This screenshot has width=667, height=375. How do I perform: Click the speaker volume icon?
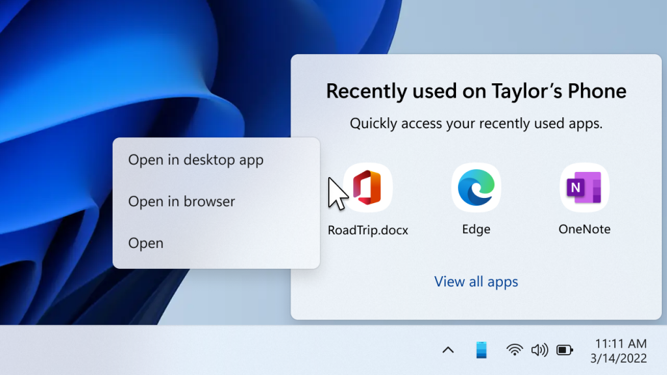(539, 350)
